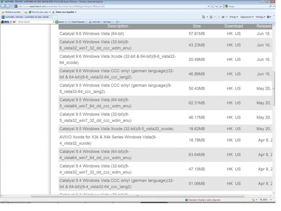Click the Description column header
This screenshot has height=211, width=281.
[x=118, y=26]
